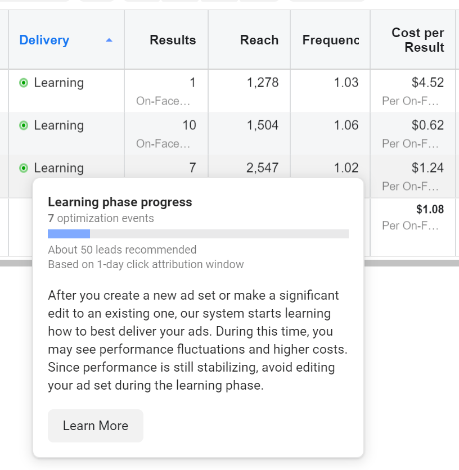
Task: Click the 1,278 reach value
Action: [x=263, y=83]
